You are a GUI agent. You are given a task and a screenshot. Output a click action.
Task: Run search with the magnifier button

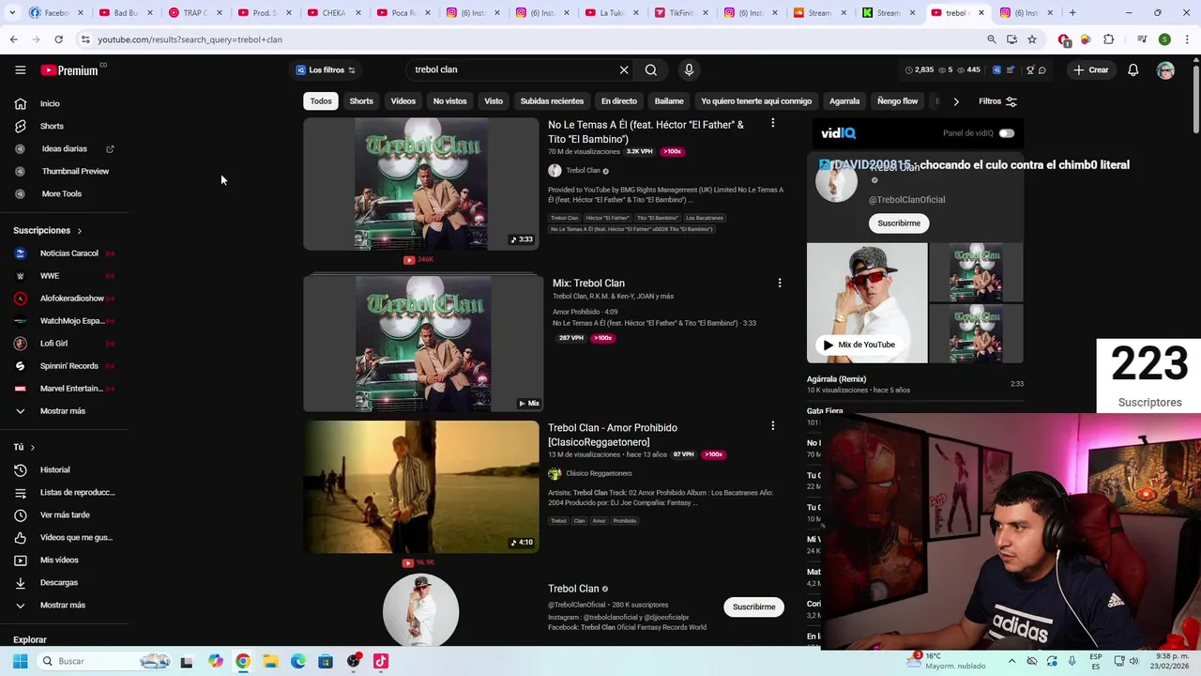(x=650, y=69)
